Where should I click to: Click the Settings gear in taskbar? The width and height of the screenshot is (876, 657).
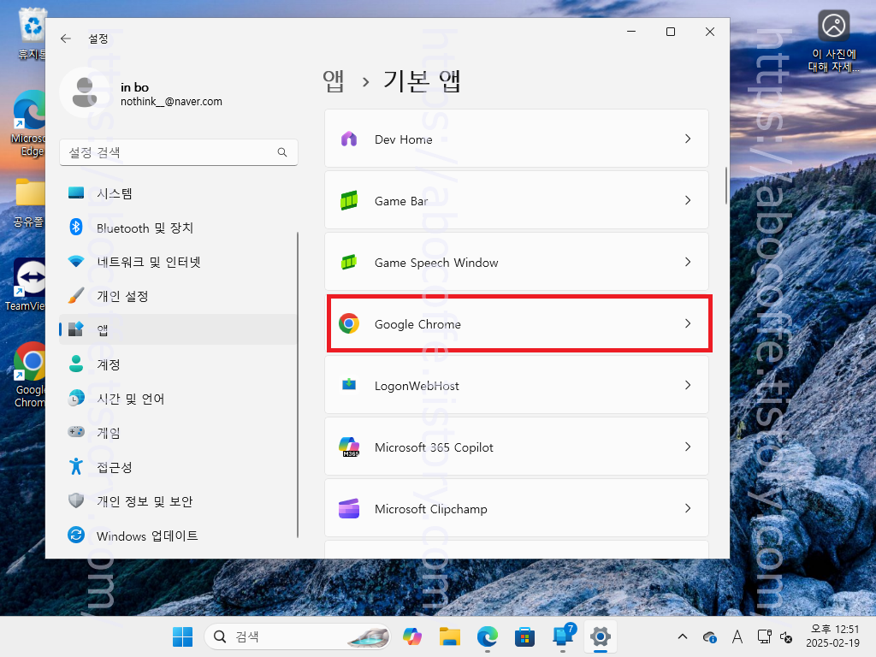[600, 636]
